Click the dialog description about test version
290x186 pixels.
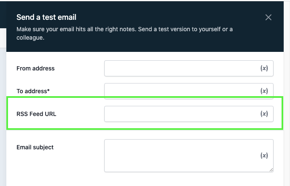point(125,33)
